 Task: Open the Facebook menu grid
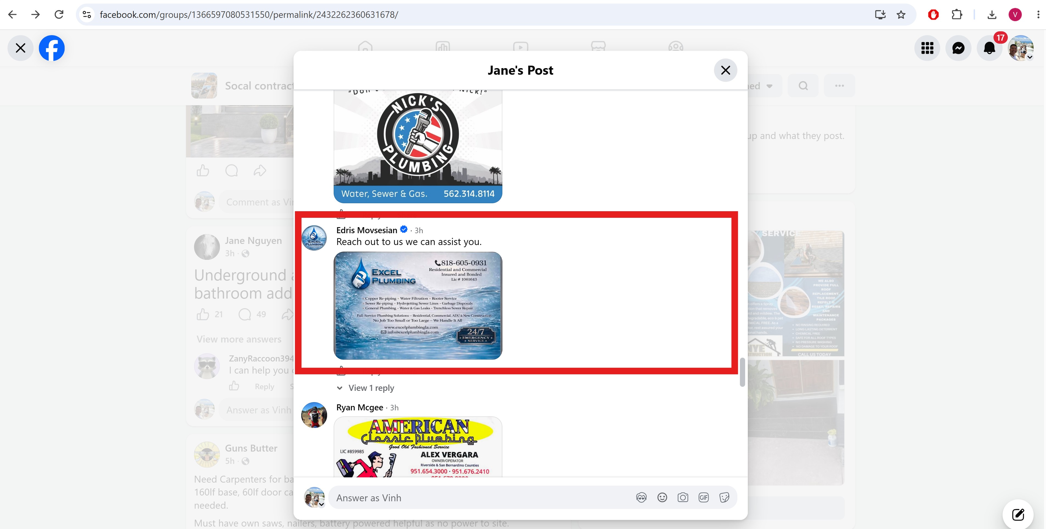927,48
